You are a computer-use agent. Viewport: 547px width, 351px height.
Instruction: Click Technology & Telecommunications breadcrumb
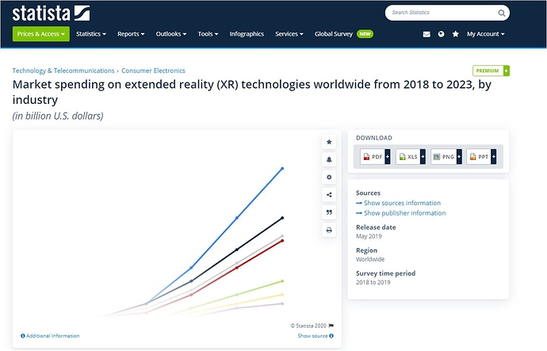tap(63, 71)
